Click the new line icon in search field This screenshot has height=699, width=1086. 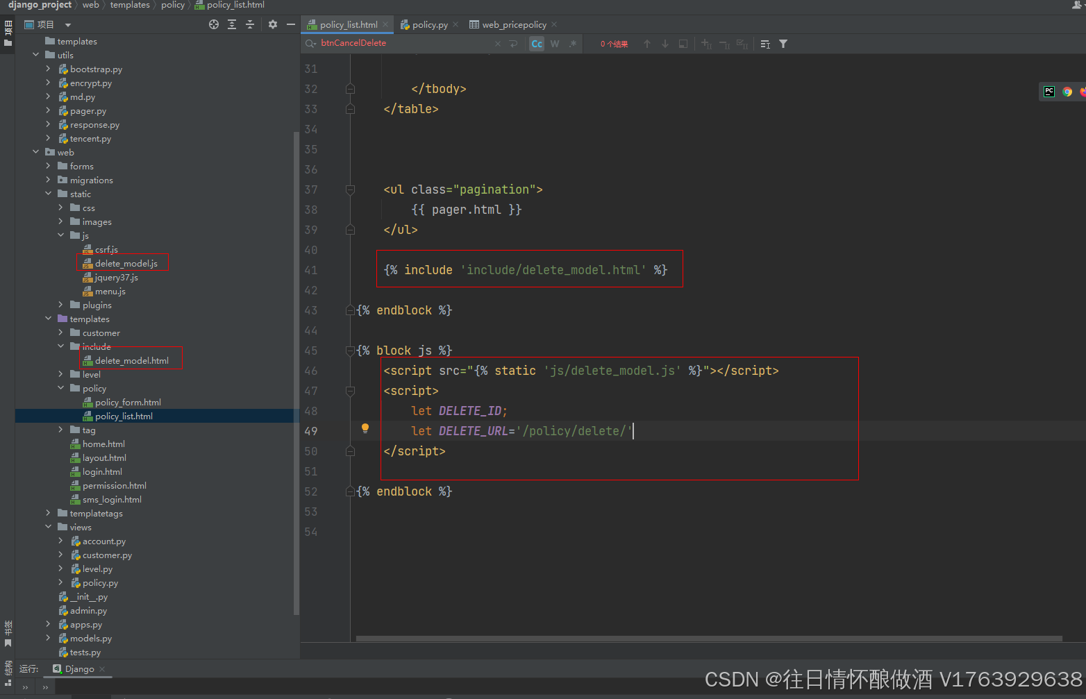(514, 44)
